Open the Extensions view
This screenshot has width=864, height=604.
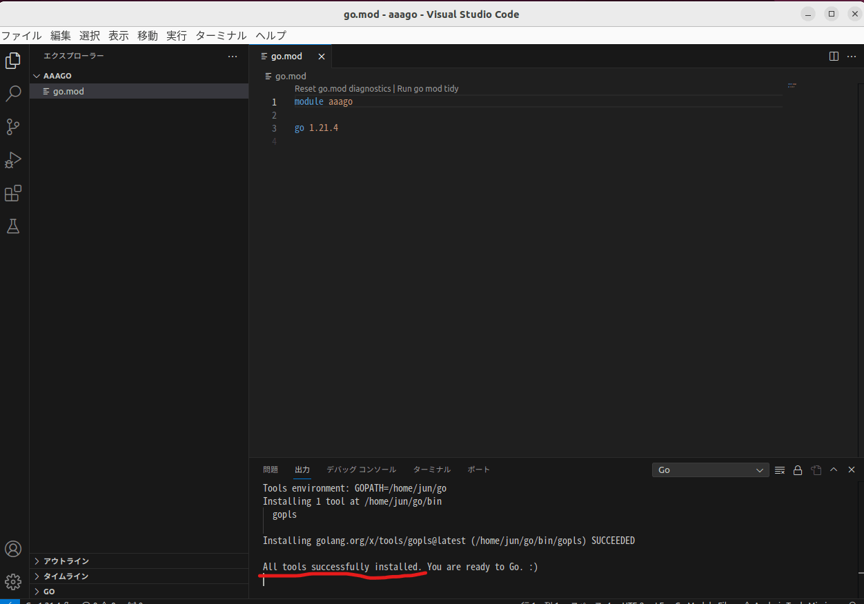coord(13,193)
